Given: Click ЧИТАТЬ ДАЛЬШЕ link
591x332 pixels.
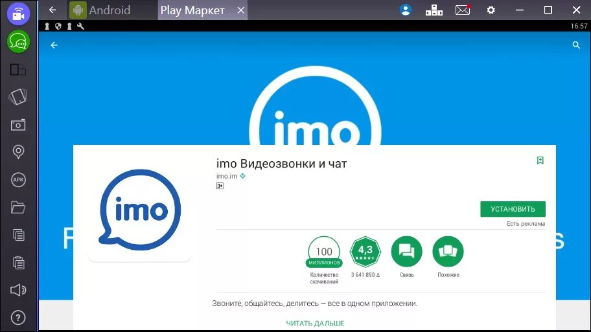Looking at the screenshot, I should [315, 323].
